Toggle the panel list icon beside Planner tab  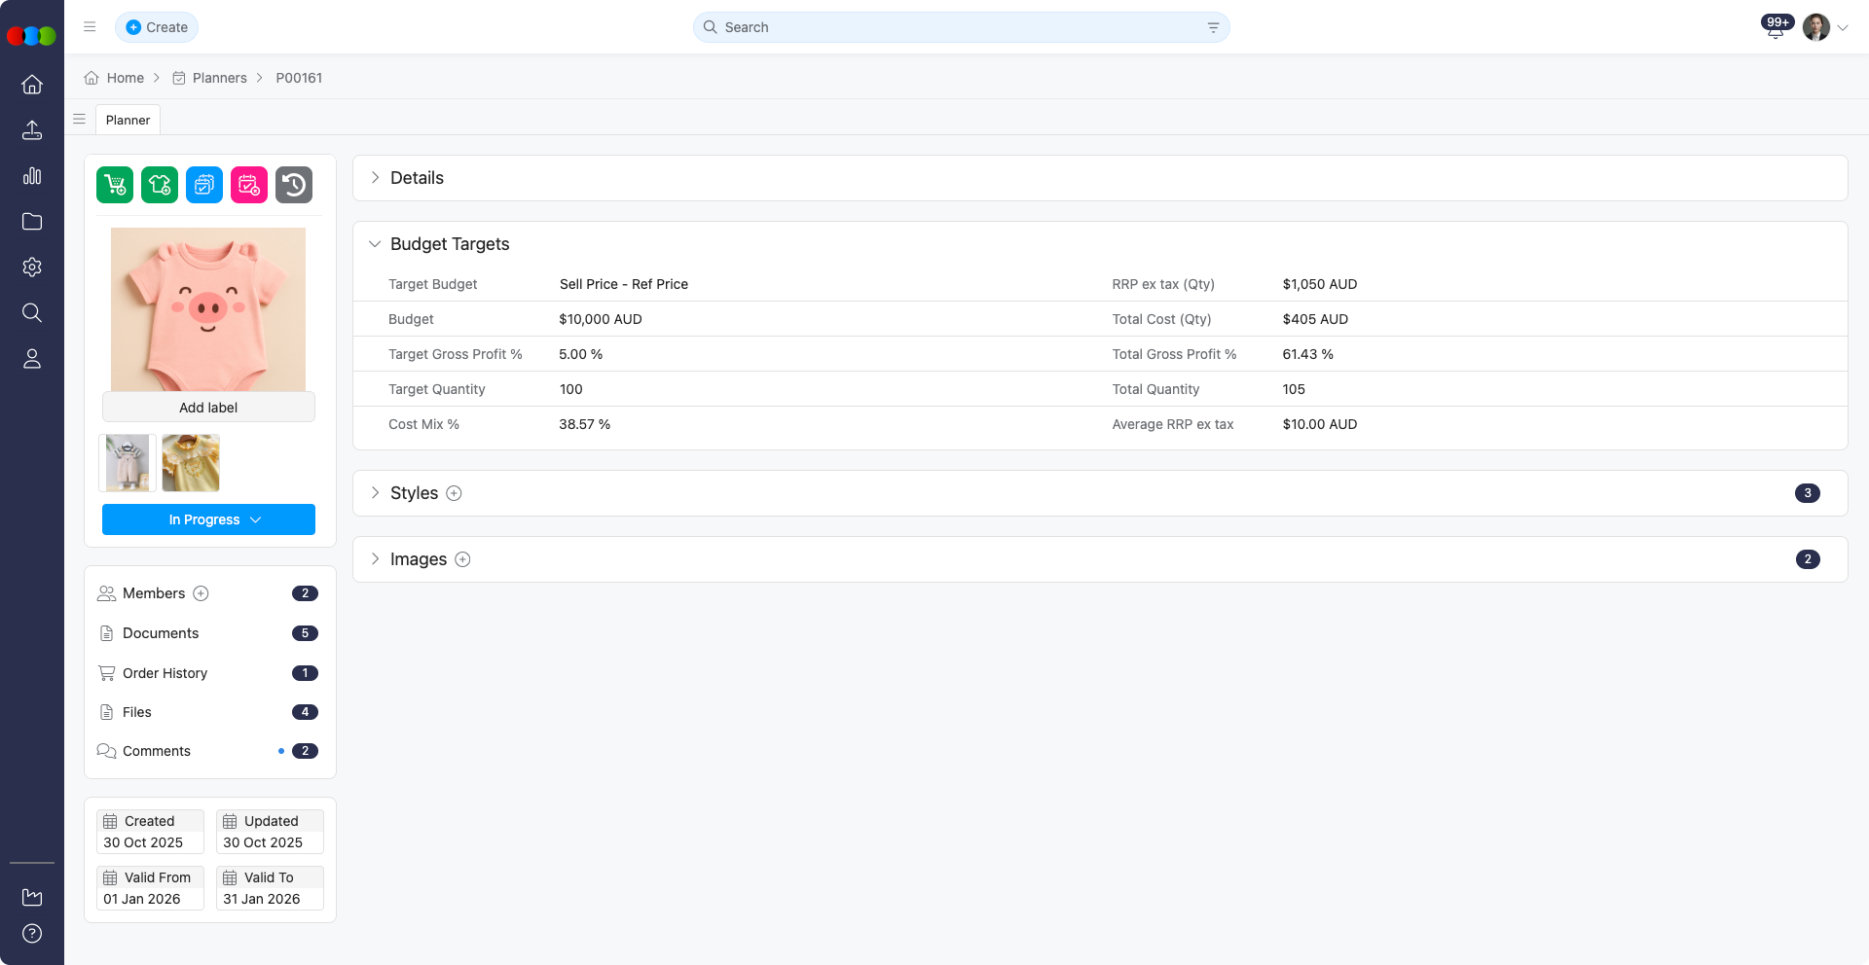(80, 120)
